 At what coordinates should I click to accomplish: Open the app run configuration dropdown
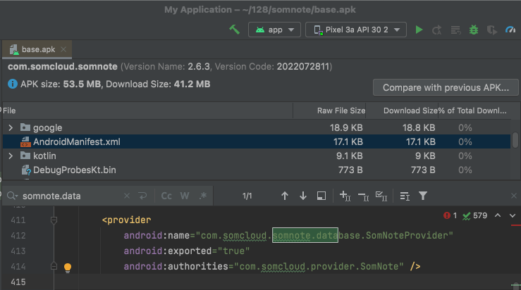[x=275, y=30]
